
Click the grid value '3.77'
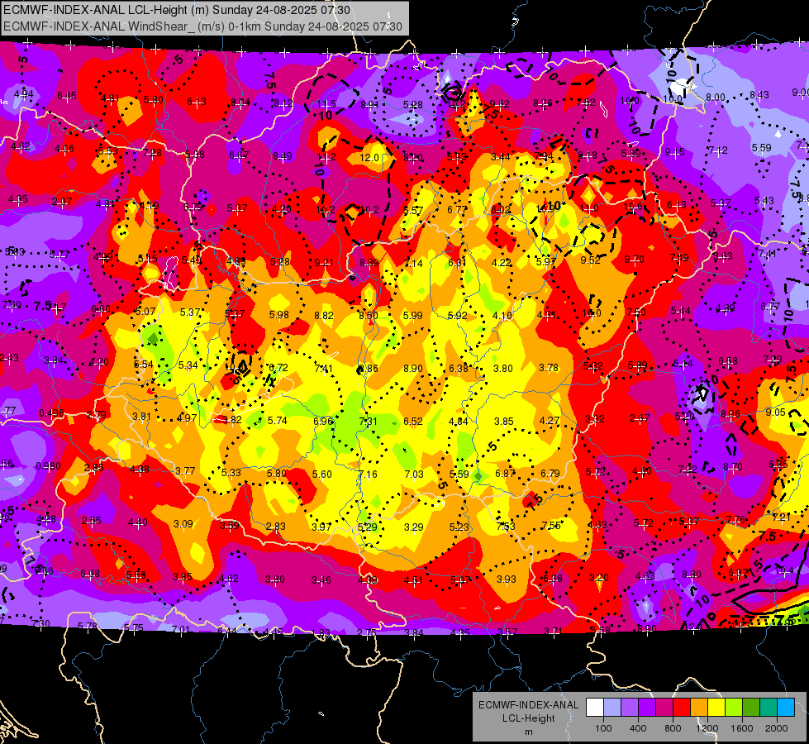[x=185, y=470]
